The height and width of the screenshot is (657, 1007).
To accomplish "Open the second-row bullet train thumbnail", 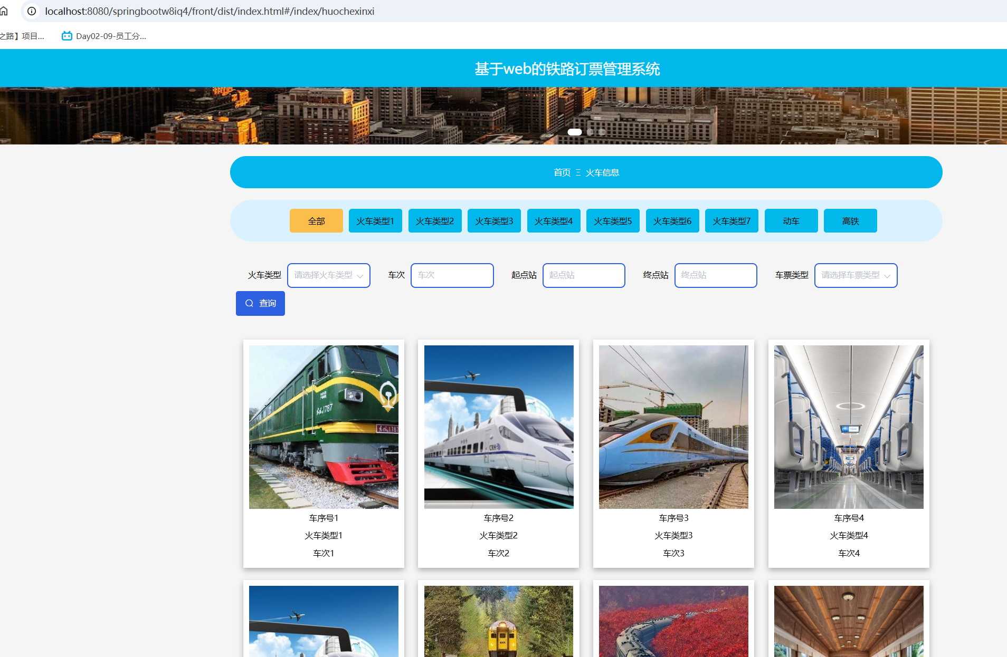I will click(x=324, y=621).
